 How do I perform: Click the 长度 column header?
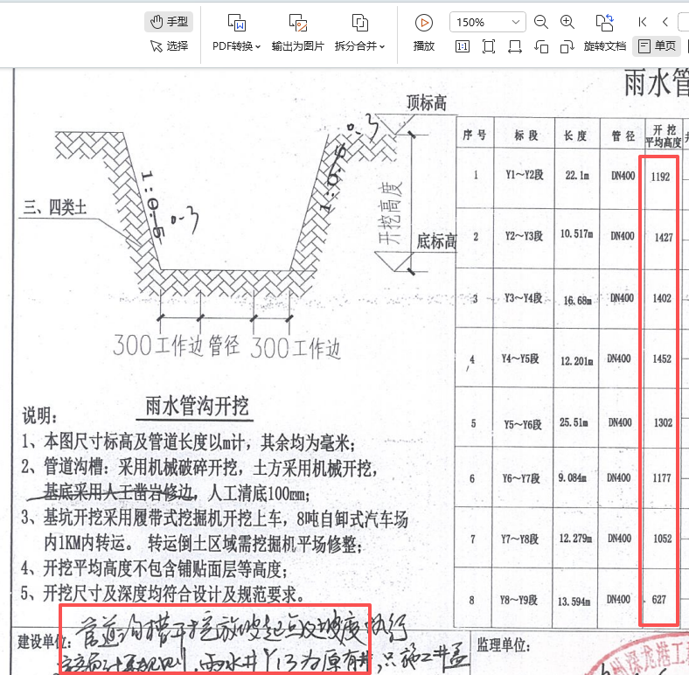(575, 135)
